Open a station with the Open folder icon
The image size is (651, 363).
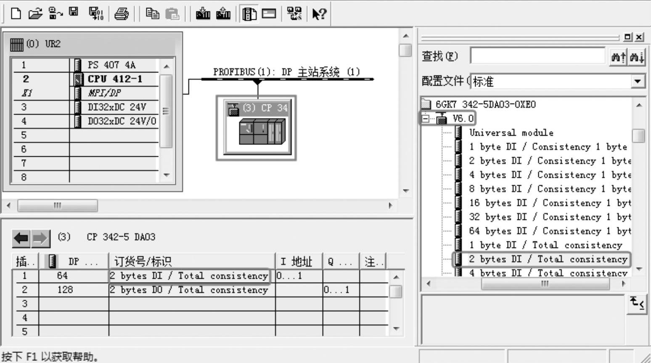(35, 14)
